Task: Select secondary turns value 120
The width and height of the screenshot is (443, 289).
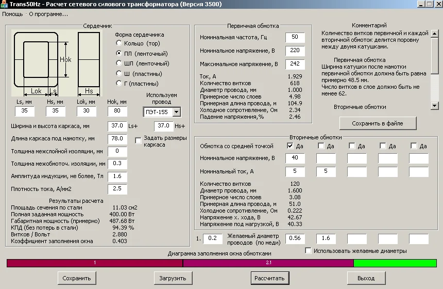Action: (295, 184)
